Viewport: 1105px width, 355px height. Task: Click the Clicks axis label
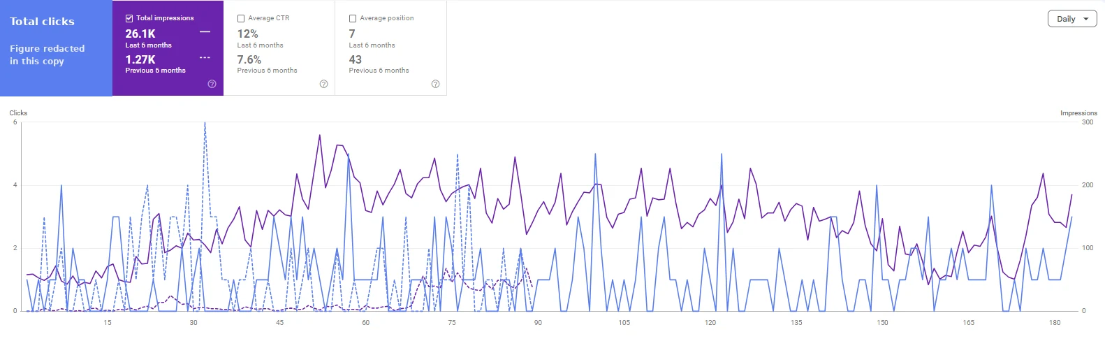click(x=18, y=113)
